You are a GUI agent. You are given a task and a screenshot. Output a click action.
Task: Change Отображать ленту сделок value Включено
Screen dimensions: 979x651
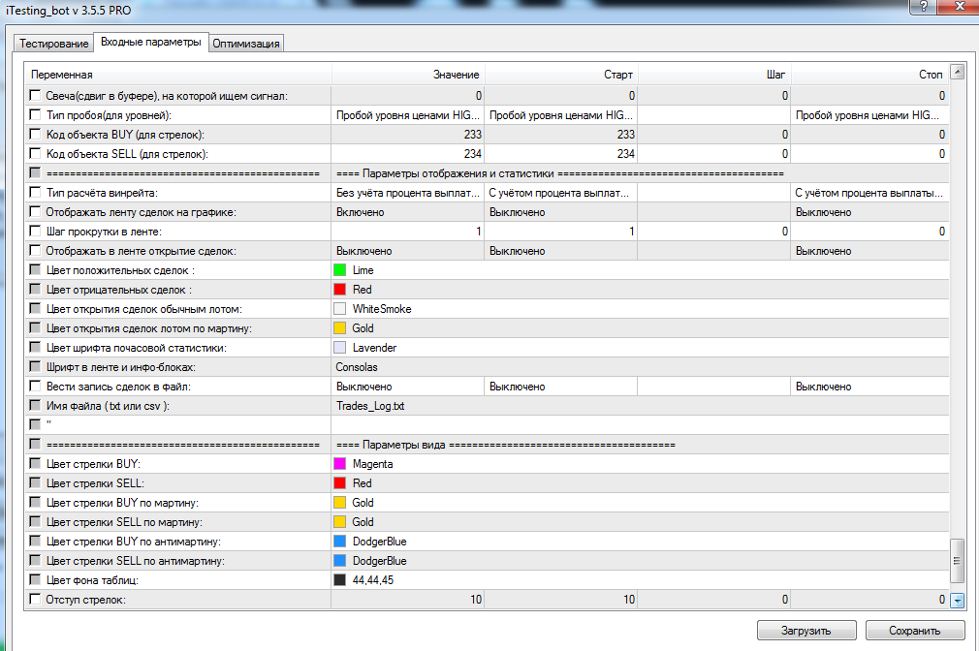pos(407,212)
